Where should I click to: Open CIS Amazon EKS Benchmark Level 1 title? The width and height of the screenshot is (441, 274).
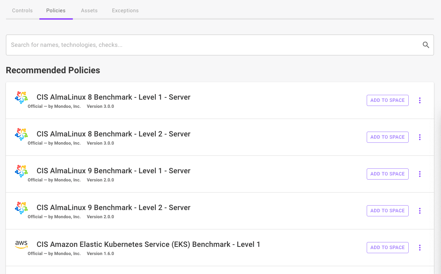point(148,245)
